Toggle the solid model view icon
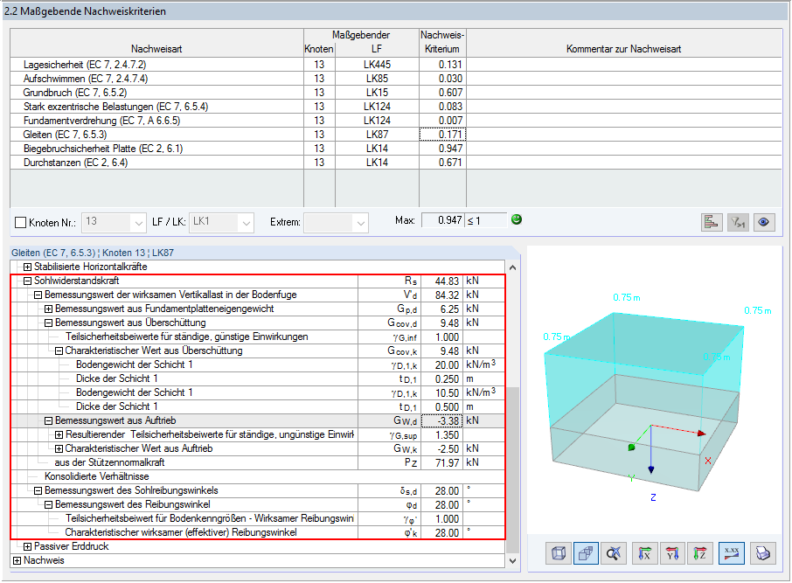This screenshot has height=583, width=792. coord(586,553)
